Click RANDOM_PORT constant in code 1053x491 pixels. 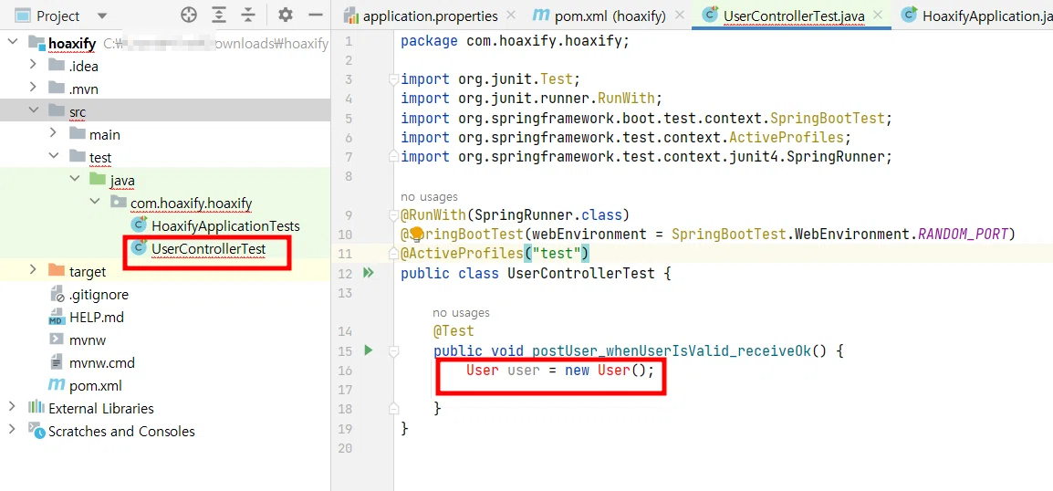pos(963,235)
